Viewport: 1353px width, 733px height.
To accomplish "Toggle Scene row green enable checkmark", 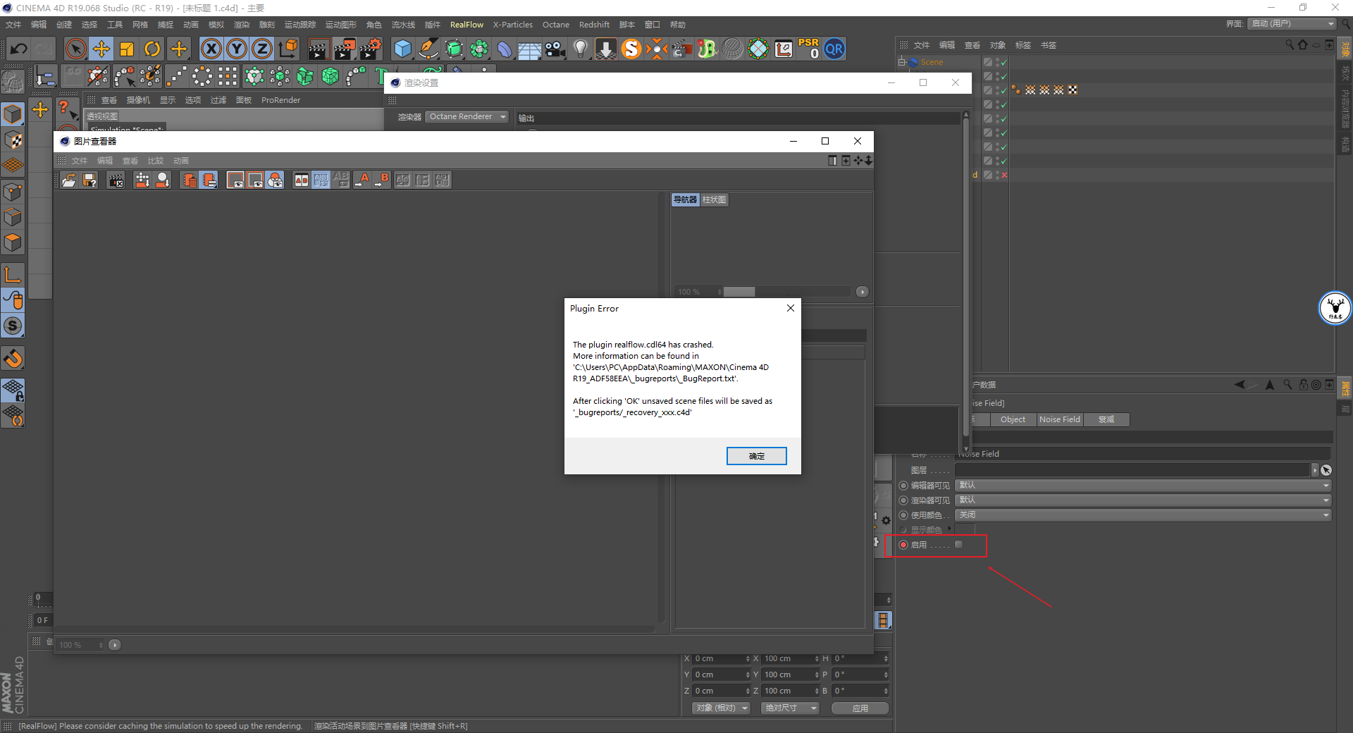I will point(1003,63).
